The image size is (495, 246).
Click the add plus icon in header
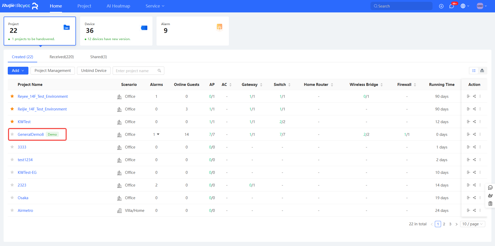click(x=441, y=6)
